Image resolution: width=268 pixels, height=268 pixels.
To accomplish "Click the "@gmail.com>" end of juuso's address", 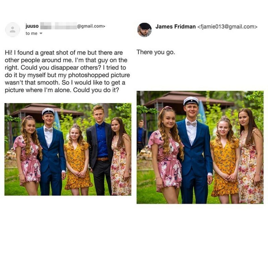I will [91, 26].
